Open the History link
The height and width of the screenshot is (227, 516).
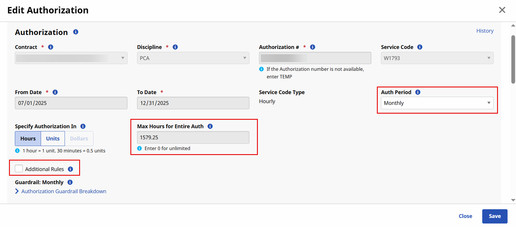point(485,31)
